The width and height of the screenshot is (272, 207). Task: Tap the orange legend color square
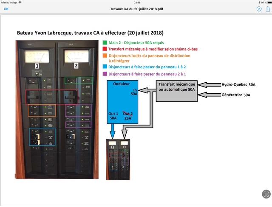(105, 56)
